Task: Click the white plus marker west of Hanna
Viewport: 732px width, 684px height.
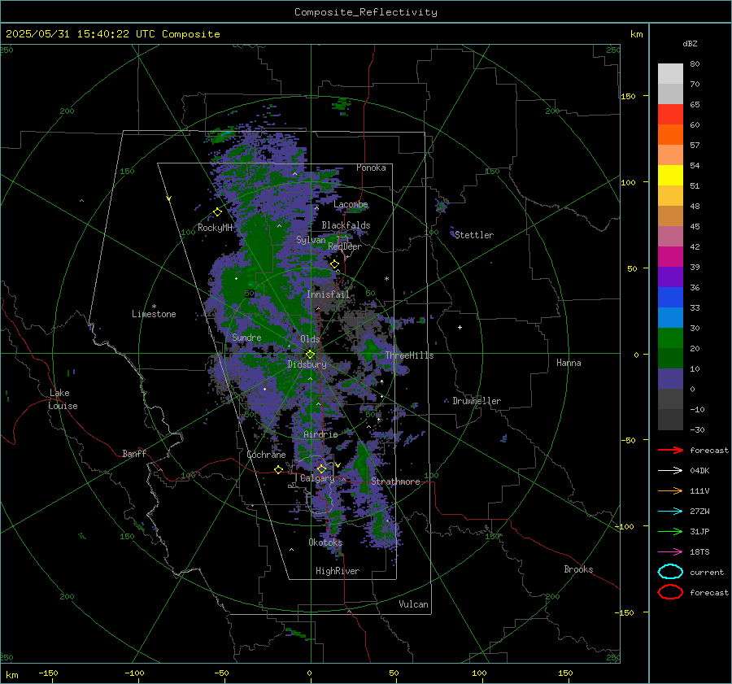Action: 460,327
